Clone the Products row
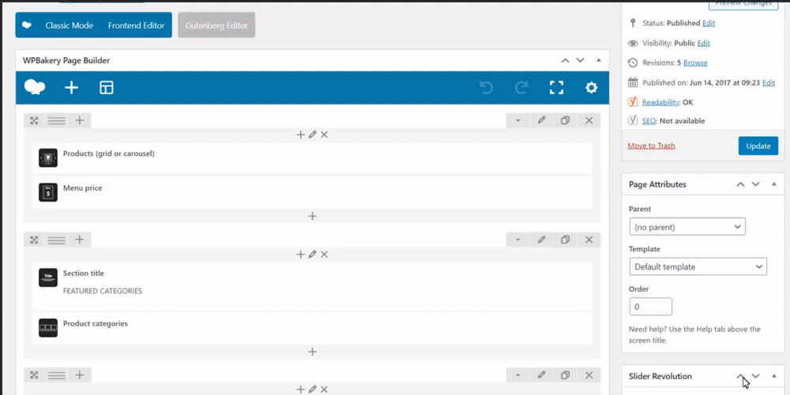790x395 pixels. tap(566, 120)
